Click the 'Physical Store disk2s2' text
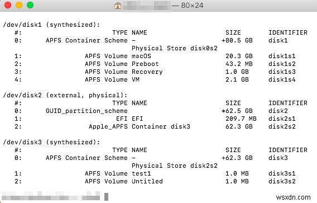The image size is (317, 203). [x=175, y=166]
